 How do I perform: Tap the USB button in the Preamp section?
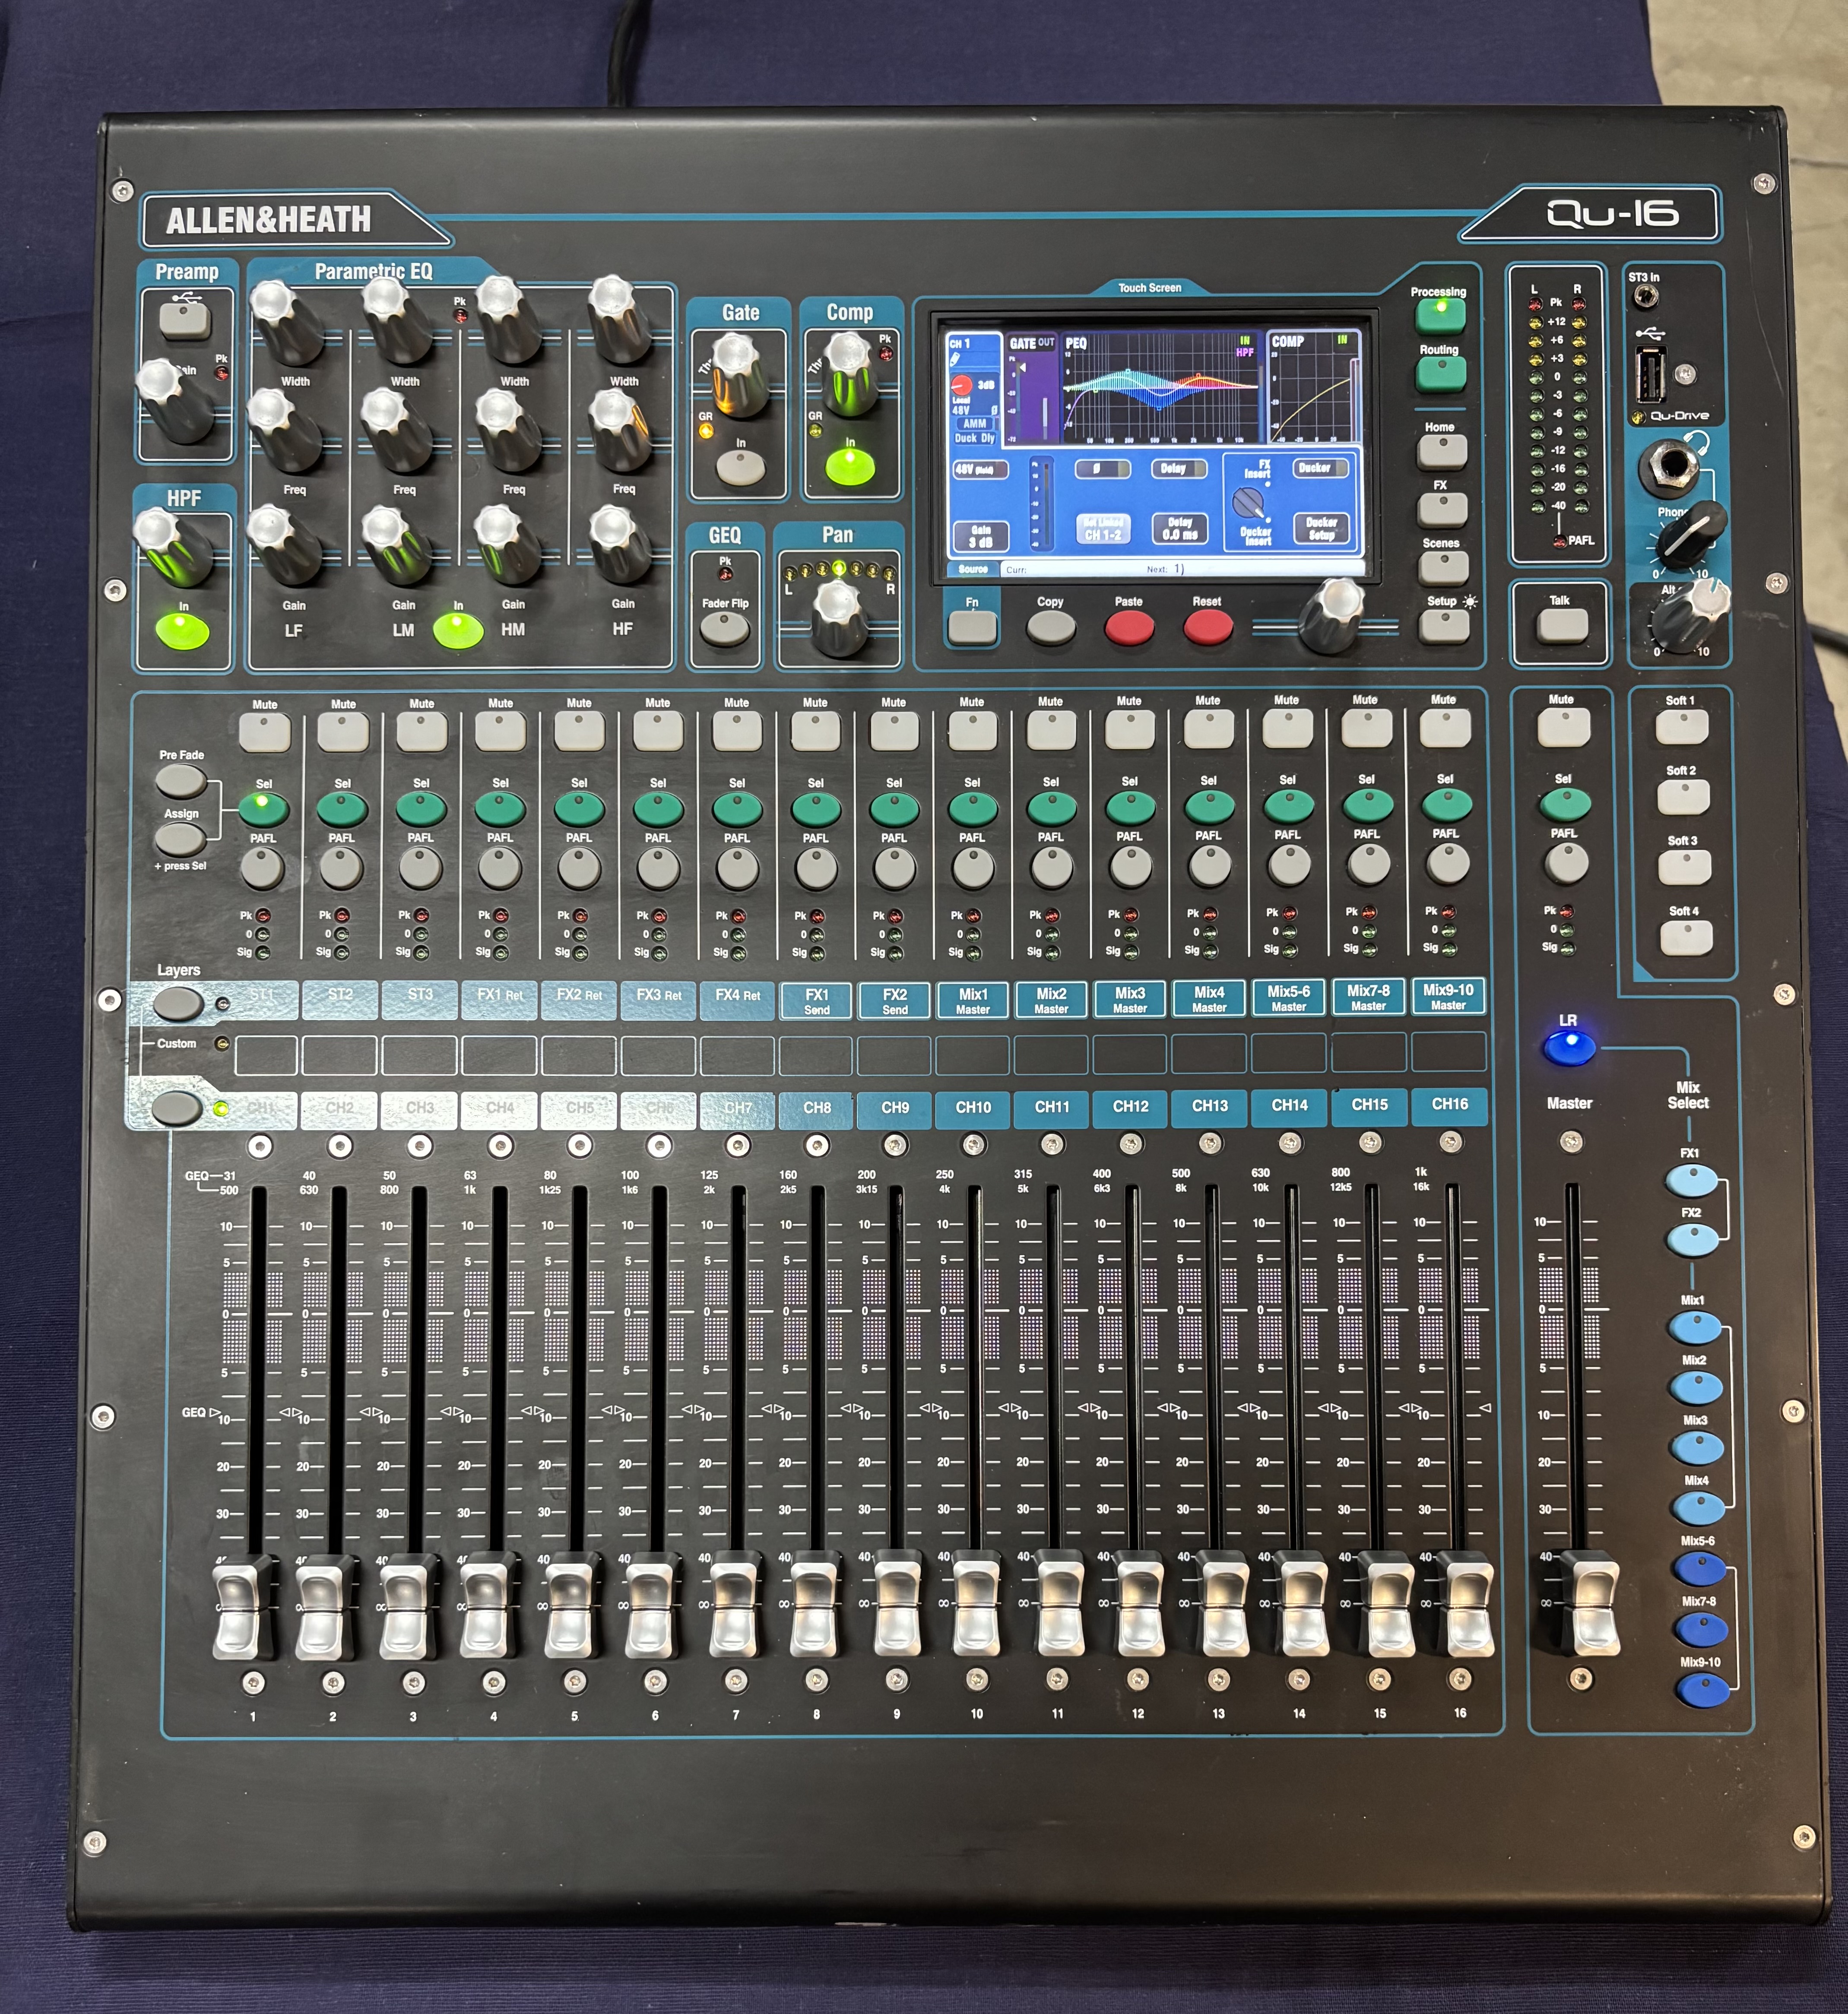point(185,321)
